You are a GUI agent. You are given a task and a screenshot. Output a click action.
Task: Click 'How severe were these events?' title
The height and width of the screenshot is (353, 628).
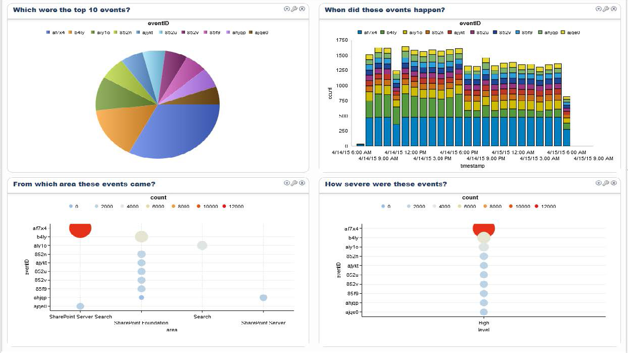pyautogui.click(x=386, y=184)
